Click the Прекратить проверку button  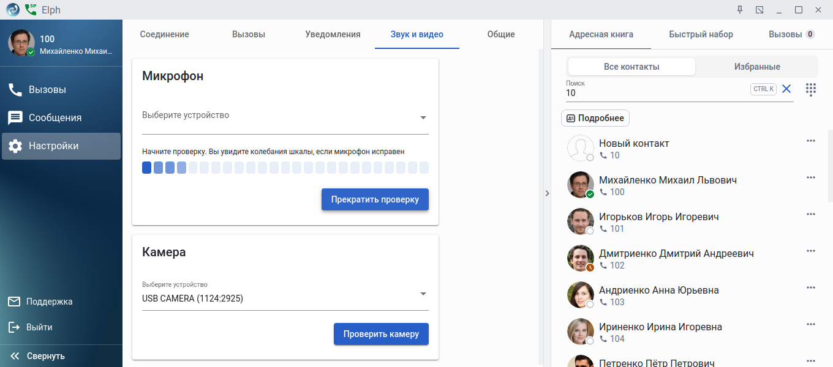click(375, 199)
